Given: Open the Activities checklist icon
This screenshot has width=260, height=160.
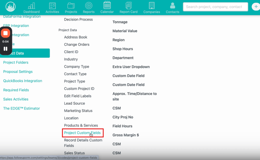Looking at the screenshot, I should [x=52, y=6].
